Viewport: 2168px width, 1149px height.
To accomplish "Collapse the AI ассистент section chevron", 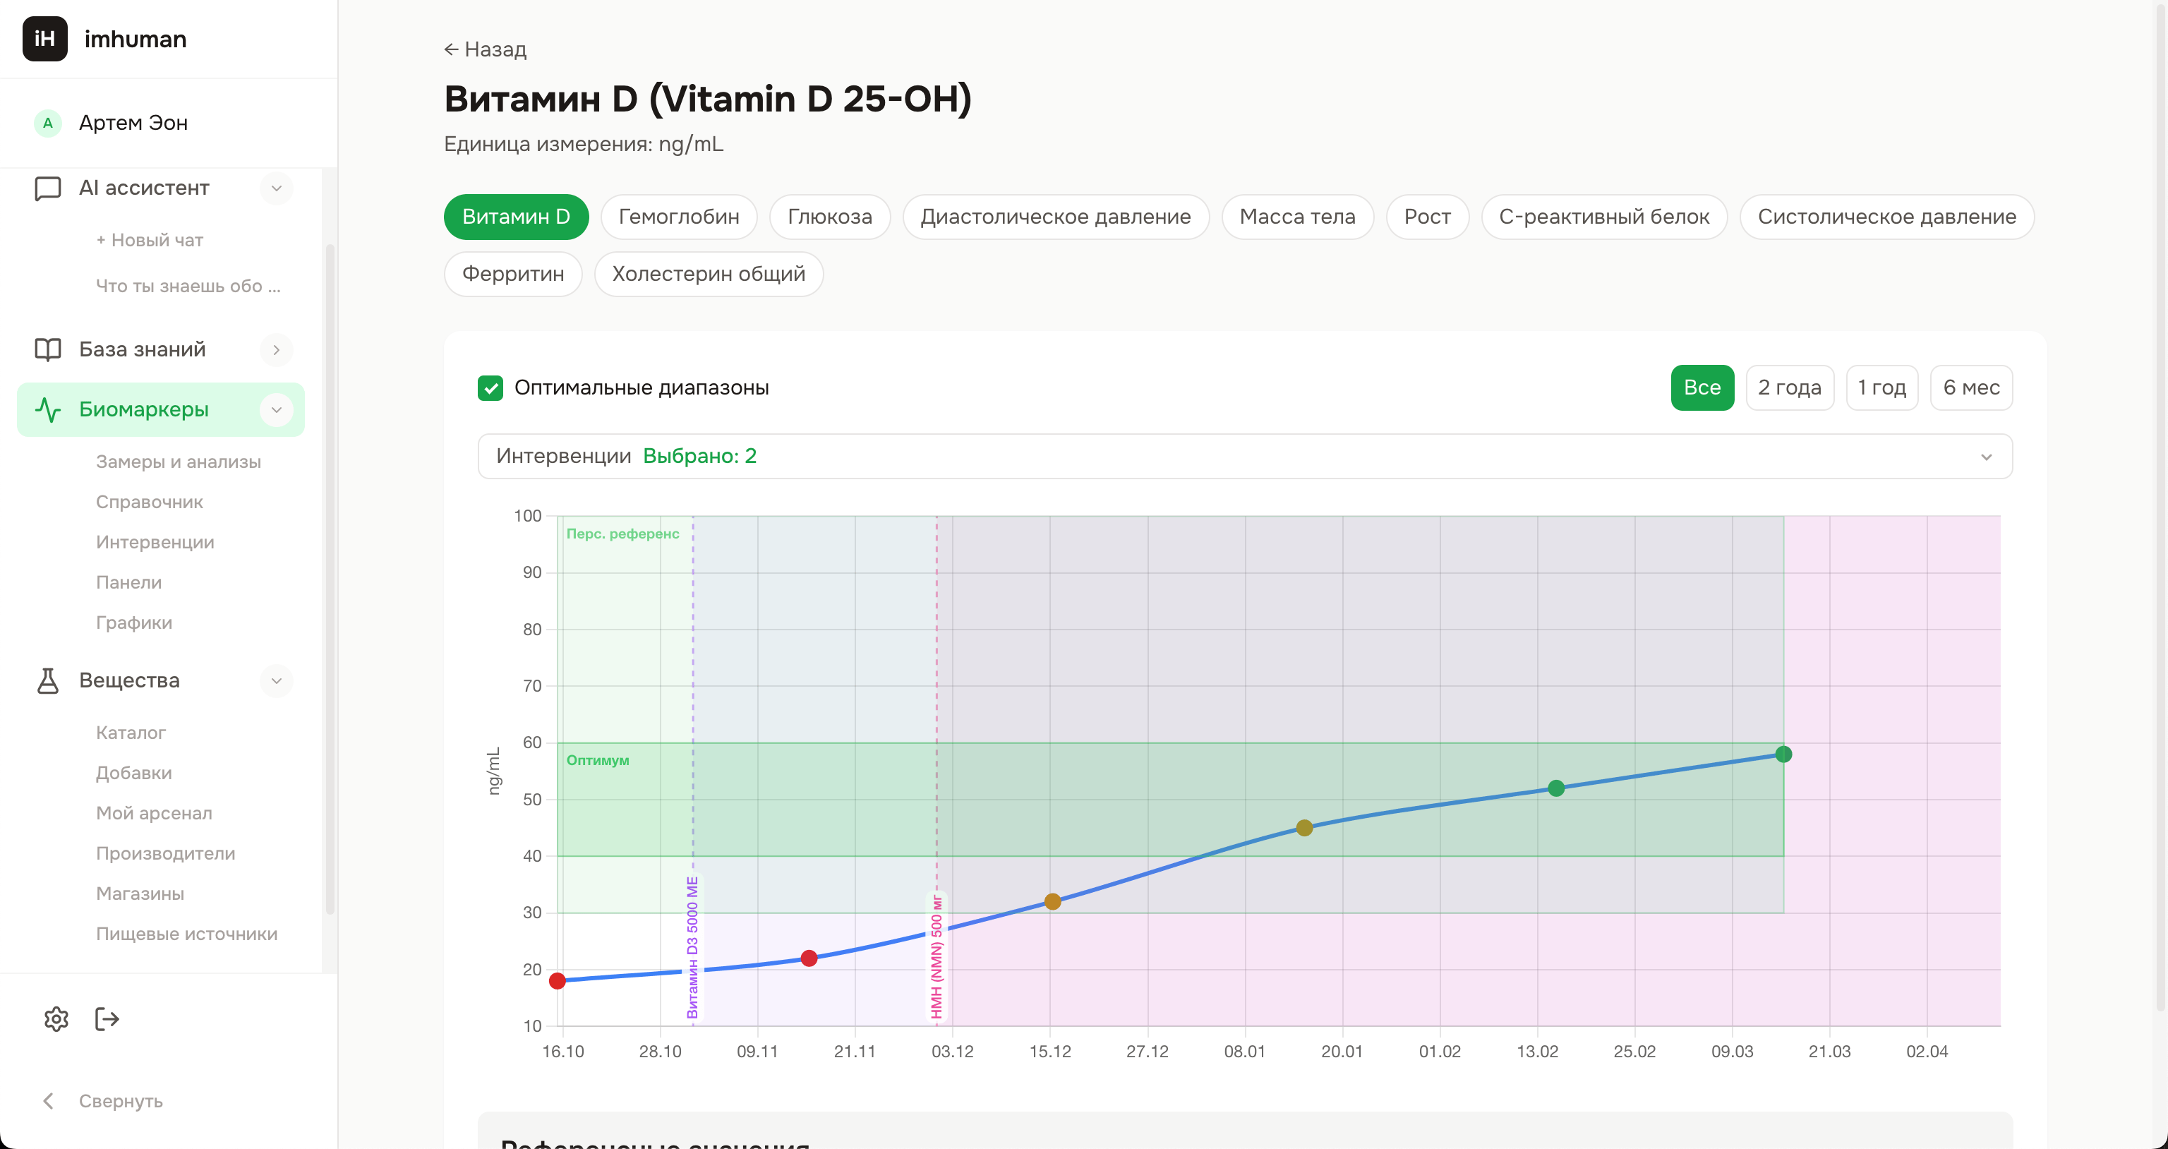I will (x=276, y=188).
